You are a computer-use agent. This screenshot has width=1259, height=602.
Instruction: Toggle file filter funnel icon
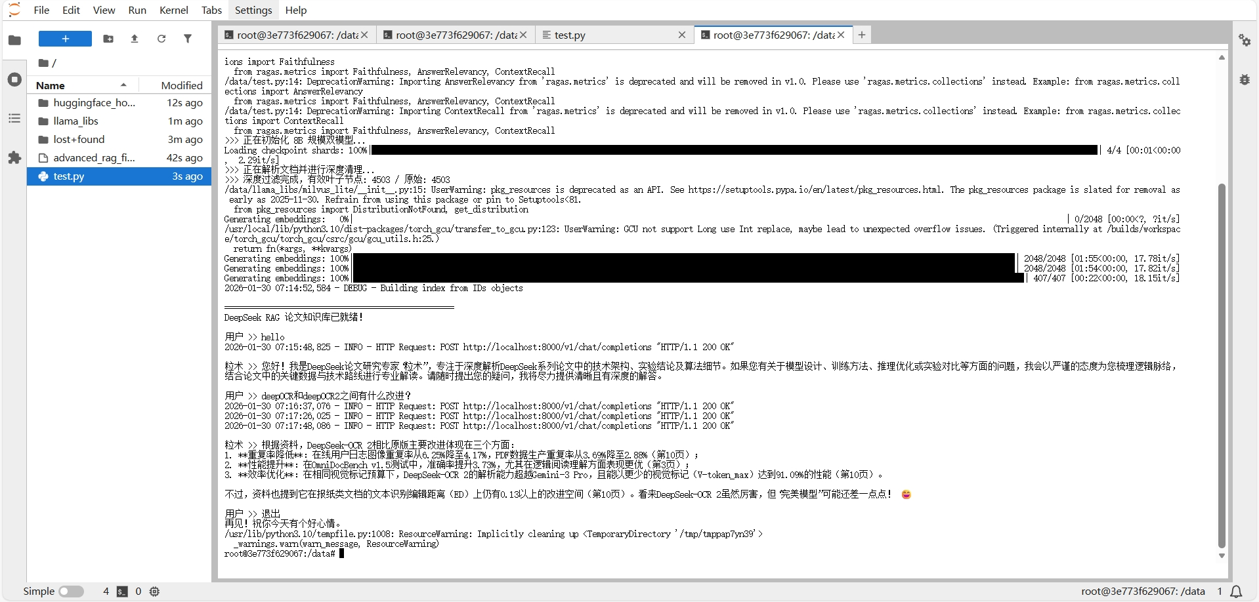point(188,39)
